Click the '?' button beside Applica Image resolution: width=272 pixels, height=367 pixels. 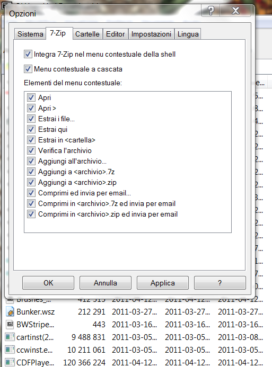click(x=220, y=283)
